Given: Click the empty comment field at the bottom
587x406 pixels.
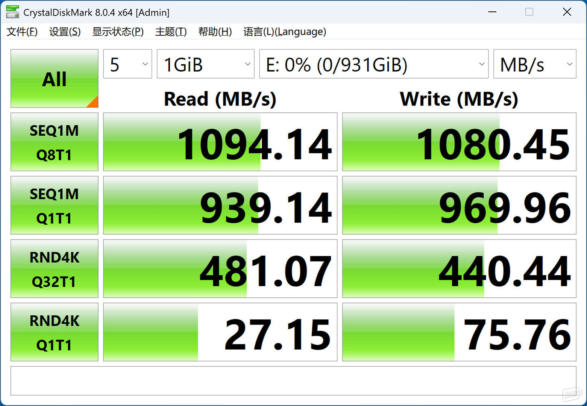Looking at the screenshot, I should [x=293, y=381].
